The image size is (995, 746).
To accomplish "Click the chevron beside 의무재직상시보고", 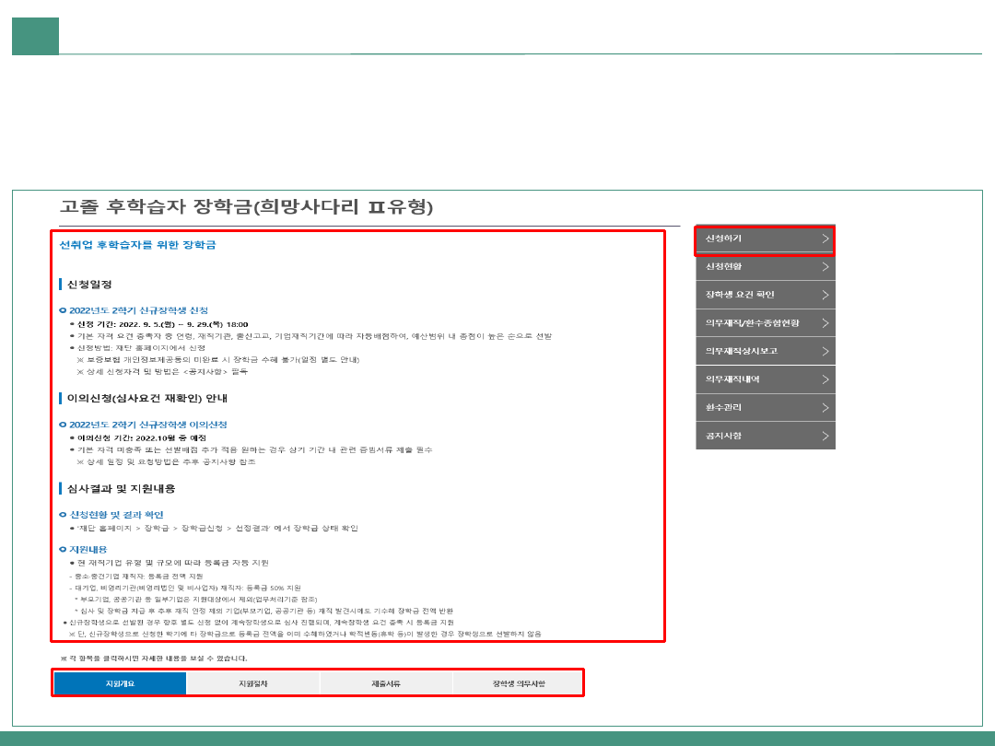I will [x=825, y=351].
